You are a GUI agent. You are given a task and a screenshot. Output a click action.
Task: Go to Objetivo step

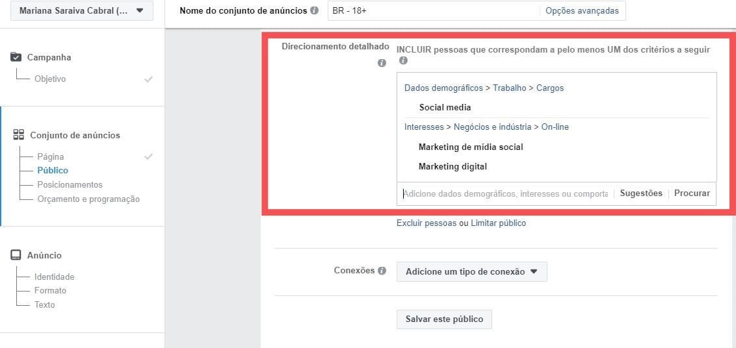coord(50,79)
